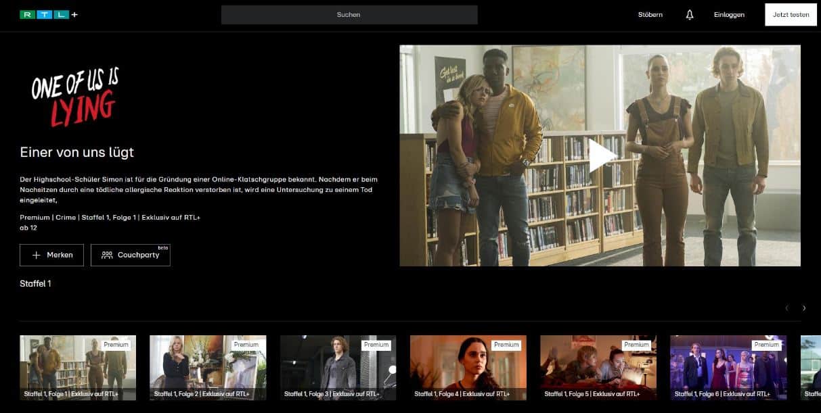Click the age rating text 'ab 12'
This screenshot has height=413, width=821.
coord(28,228)
